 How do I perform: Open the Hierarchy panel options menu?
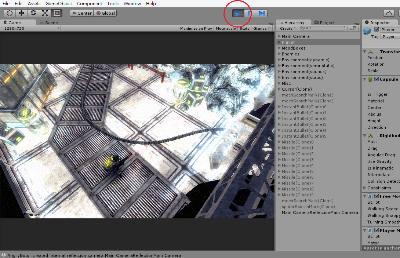pyautogui.click(x=357, y=23)
